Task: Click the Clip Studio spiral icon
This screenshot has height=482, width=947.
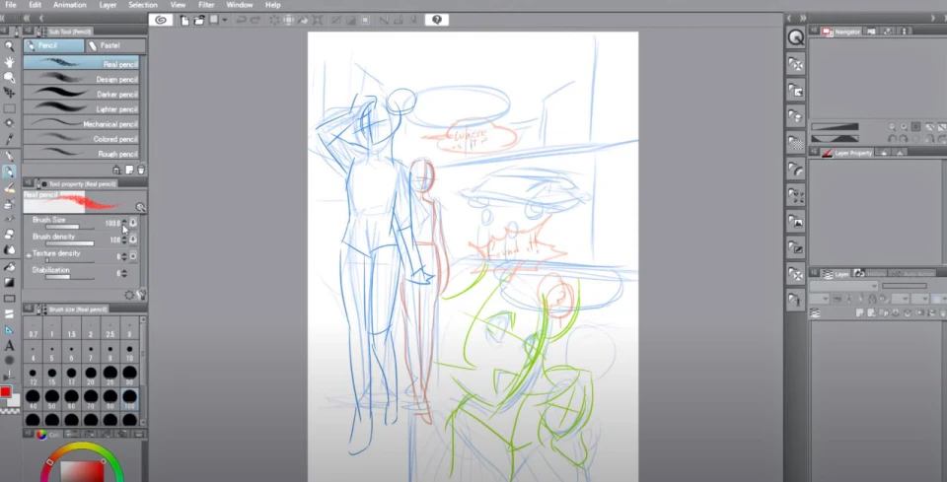Action: click(160, 20)
